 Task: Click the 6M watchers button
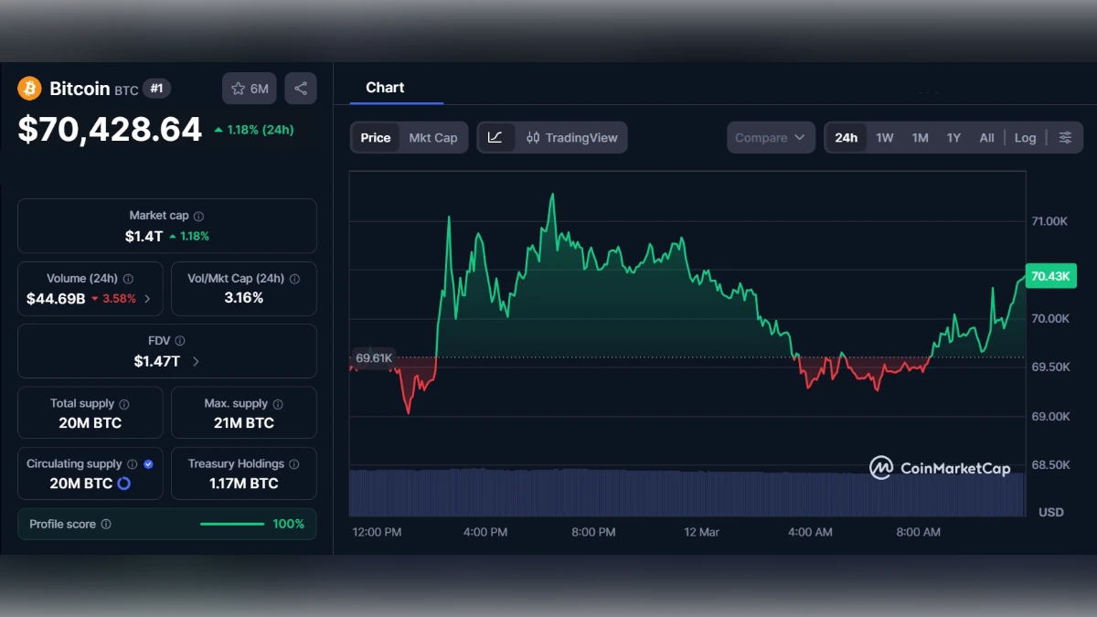tap(249, 88)
